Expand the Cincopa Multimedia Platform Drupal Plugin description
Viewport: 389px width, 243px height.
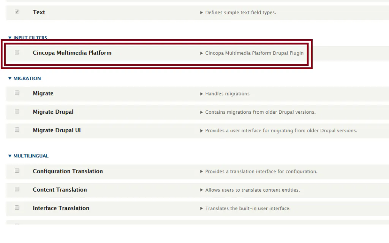[201, 53]
